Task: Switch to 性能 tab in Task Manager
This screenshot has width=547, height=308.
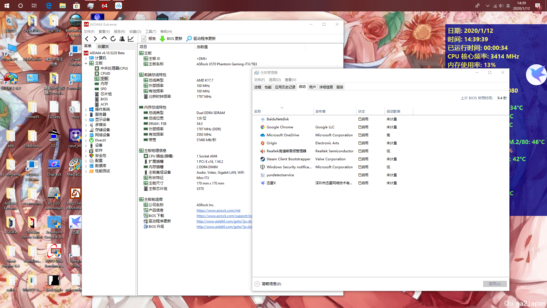Action: coord(268,87)
